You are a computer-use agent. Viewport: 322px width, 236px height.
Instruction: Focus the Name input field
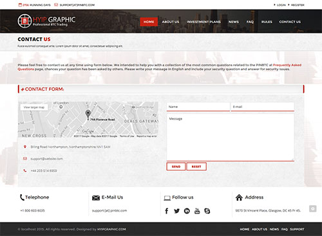pyautogui.click(x=198, y=107)
